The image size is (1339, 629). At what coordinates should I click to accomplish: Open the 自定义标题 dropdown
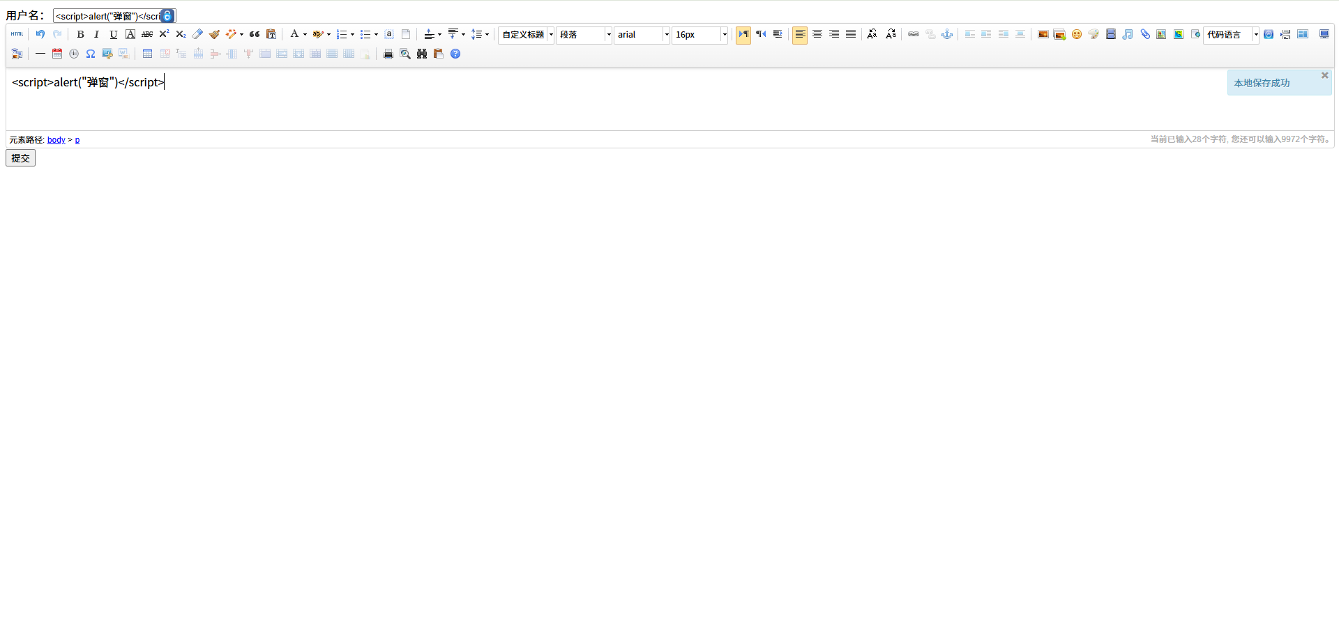tap(527, 34)
